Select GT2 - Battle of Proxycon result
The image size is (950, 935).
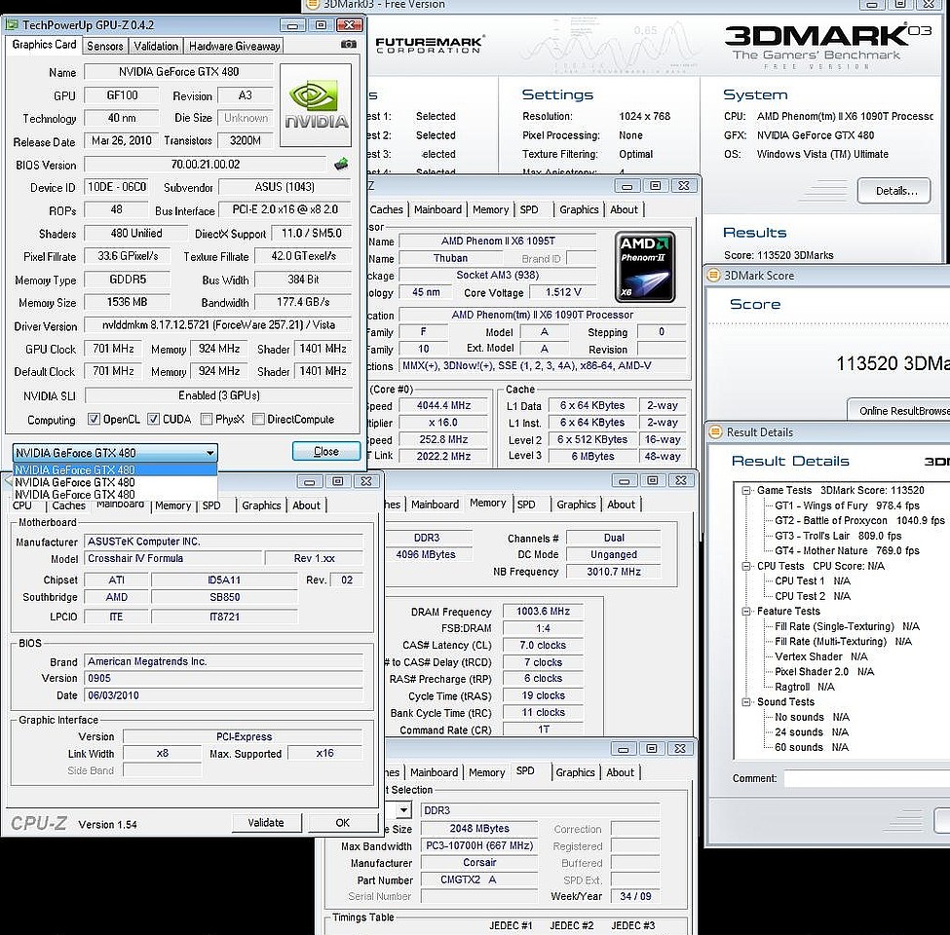coord(859,520)
